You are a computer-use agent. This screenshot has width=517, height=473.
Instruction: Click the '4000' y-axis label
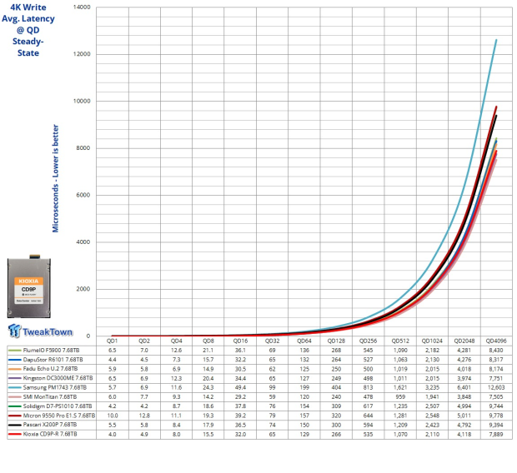(x=83, y=242)
